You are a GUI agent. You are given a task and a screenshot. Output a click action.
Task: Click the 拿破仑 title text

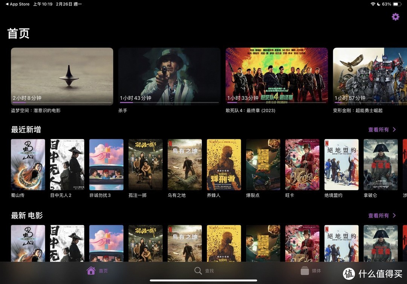(370, 195)
